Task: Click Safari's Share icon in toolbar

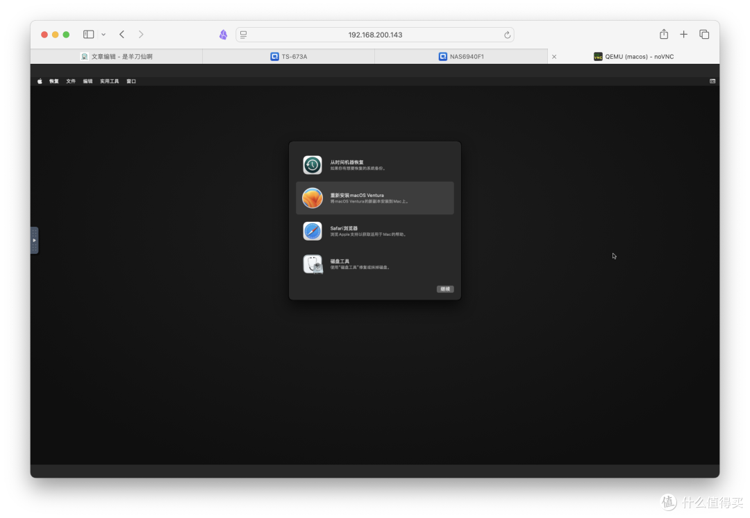Action: click(x=664, y=34)
